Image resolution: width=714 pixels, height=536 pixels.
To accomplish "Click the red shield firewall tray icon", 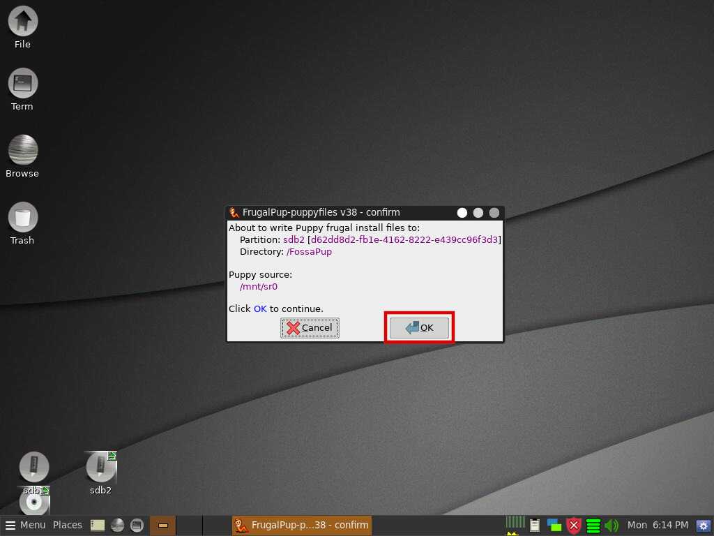I will click(x=574, y=526).
